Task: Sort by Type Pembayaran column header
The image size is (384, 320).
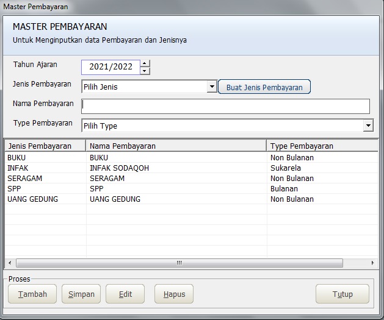Action: [x=322, y=146]
